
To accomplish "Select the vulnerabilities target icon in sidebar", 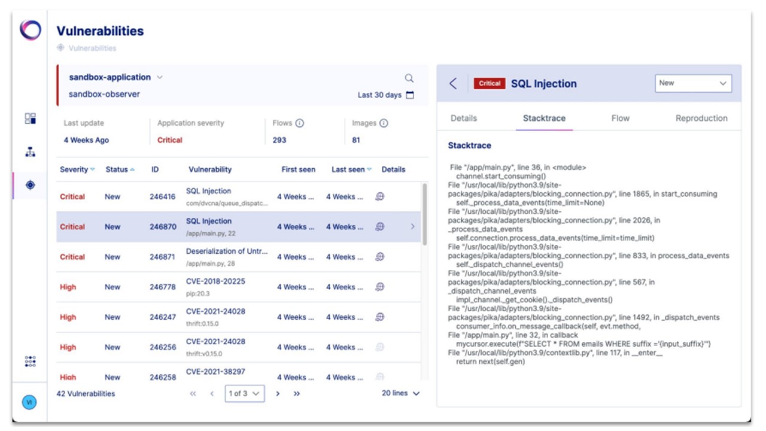I will click(30, 186).
